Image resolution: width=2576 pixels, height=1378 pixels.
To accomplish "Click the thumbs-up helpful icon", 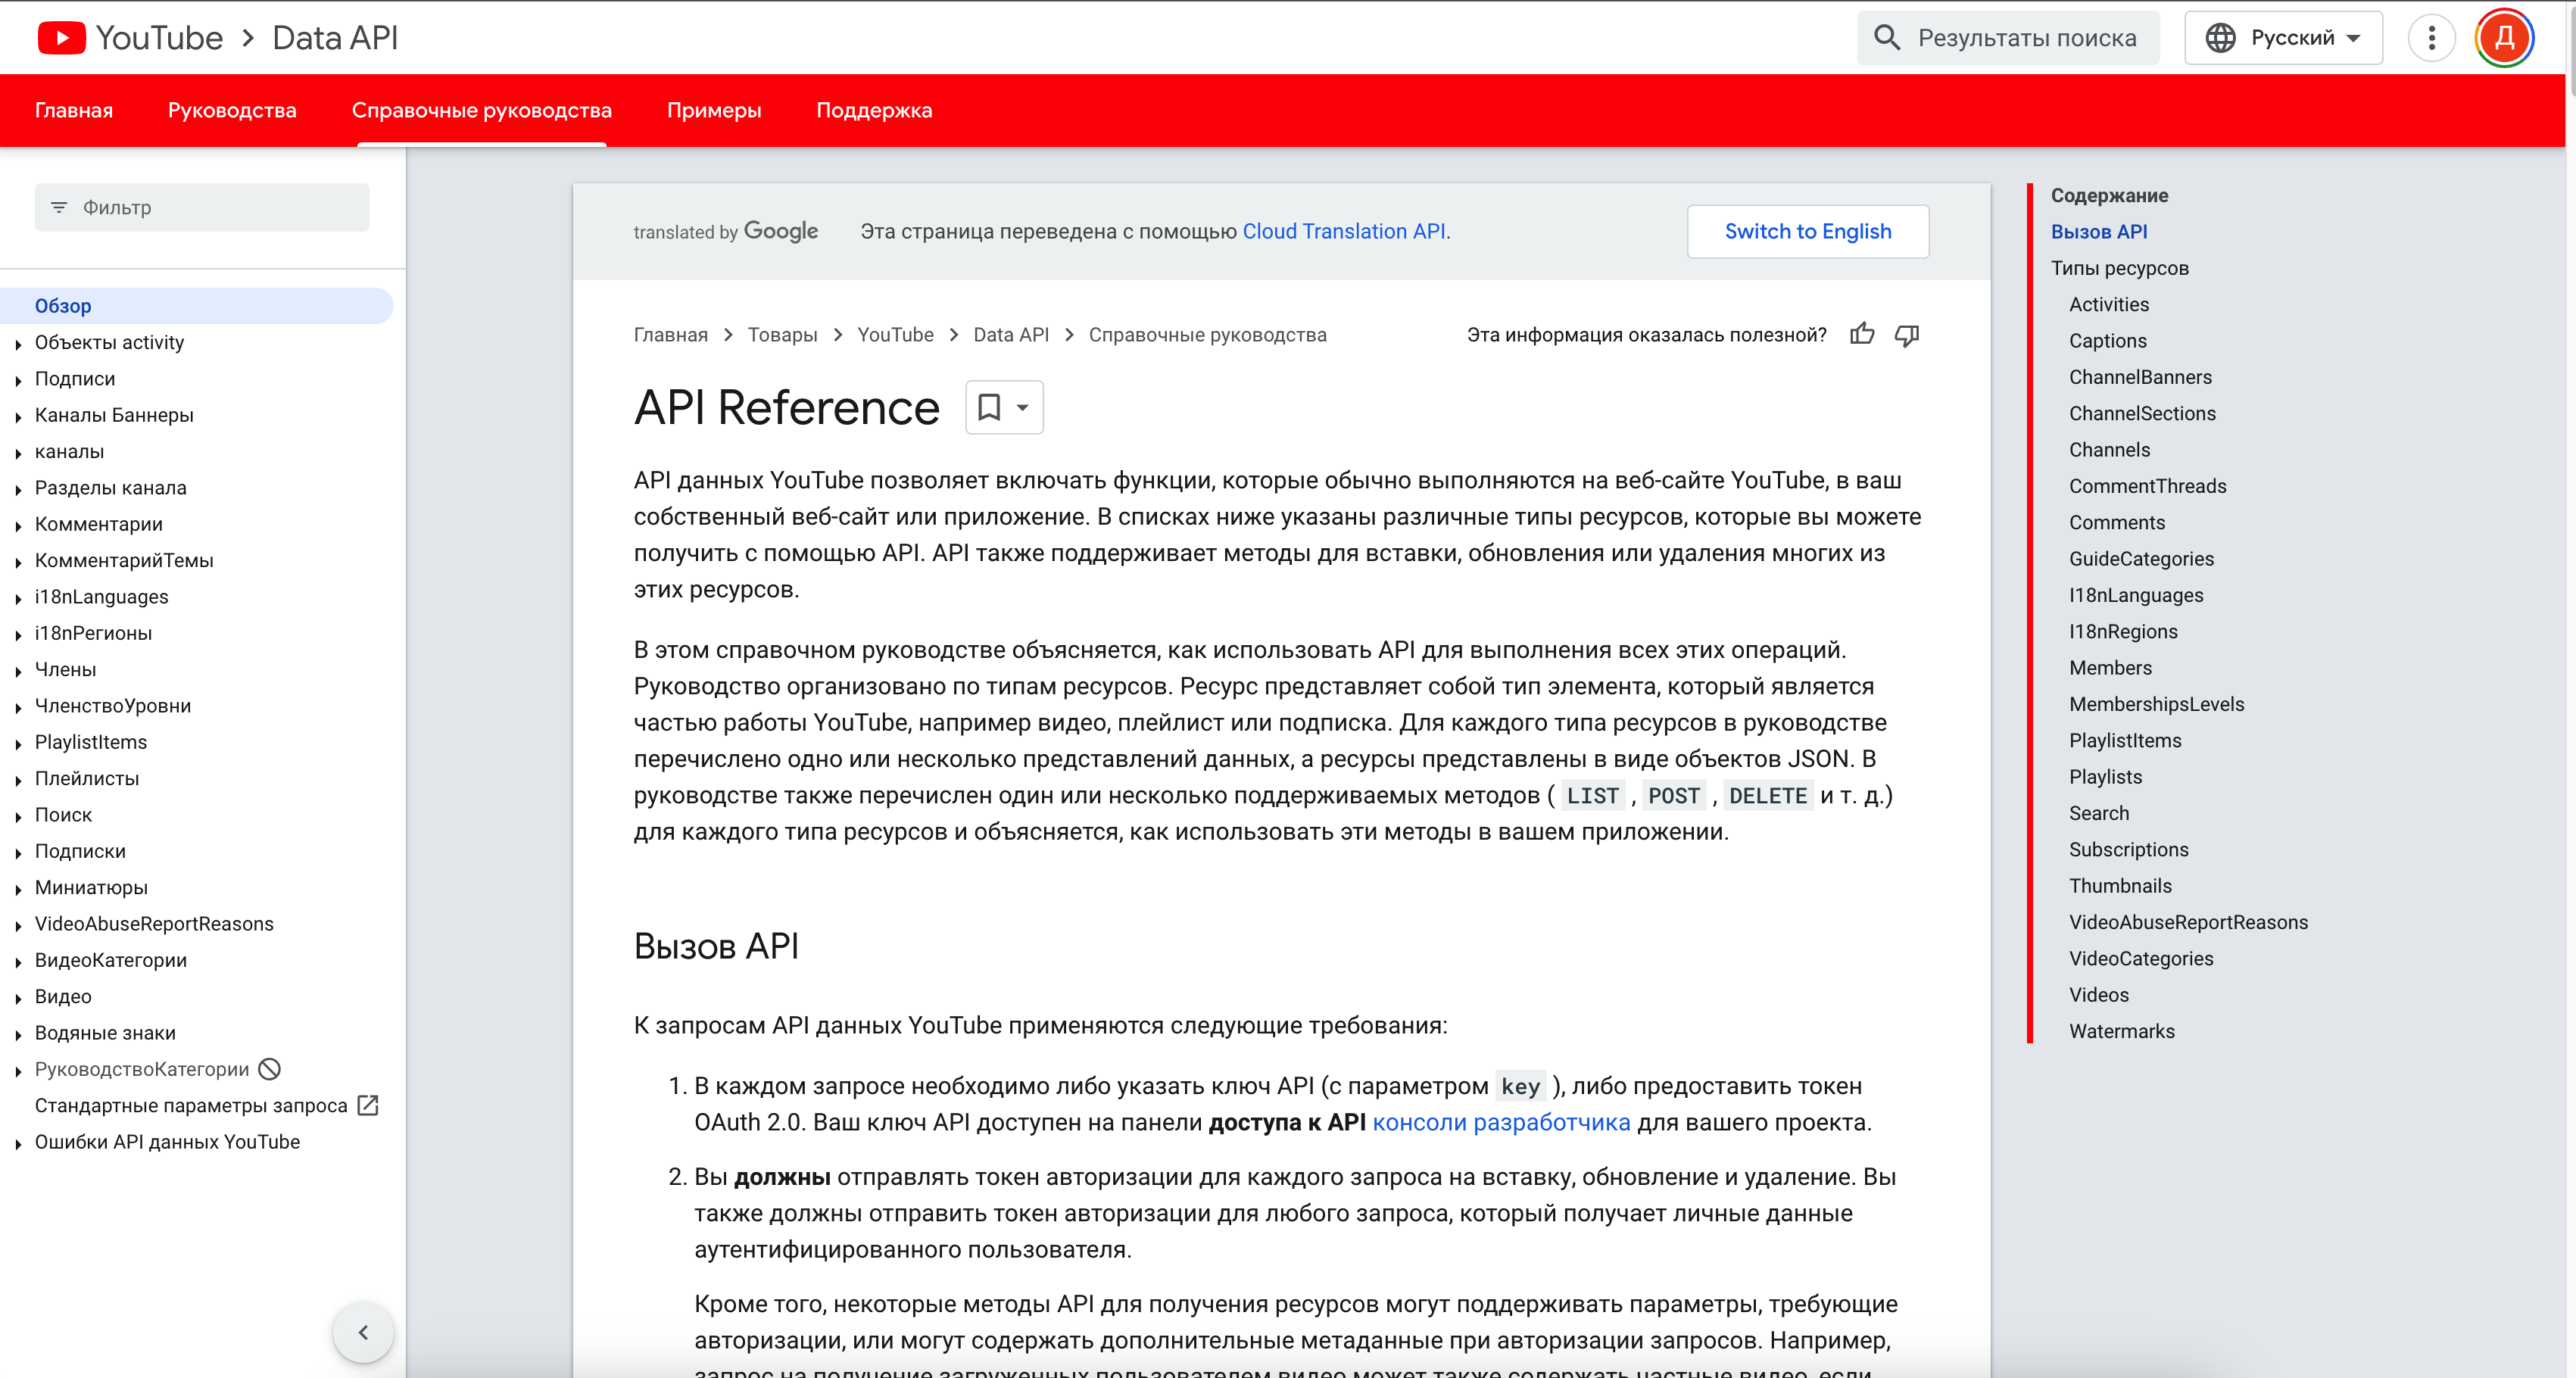I will pos(1862,335).
